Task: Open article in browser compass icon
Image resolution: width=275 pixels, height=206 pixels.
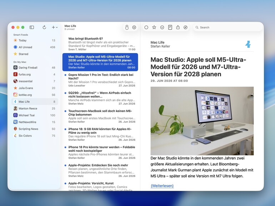Action: click(186, 27)
